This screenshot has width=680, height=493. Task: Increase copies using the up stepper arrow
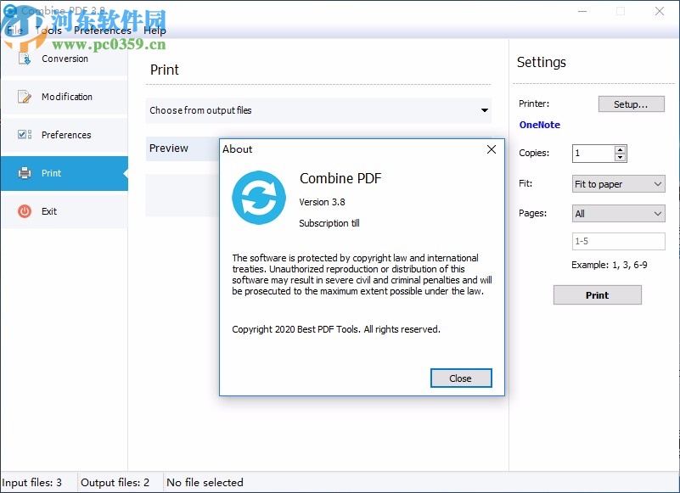coord(620,149)
